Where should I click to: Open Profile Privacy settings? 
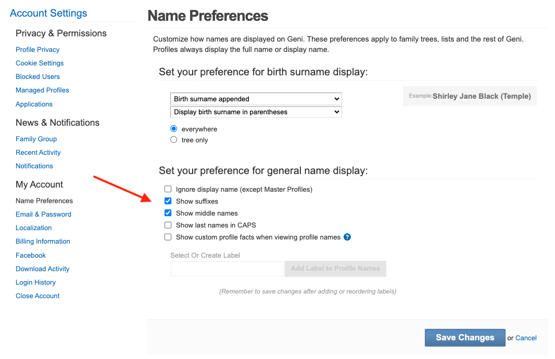37,49
